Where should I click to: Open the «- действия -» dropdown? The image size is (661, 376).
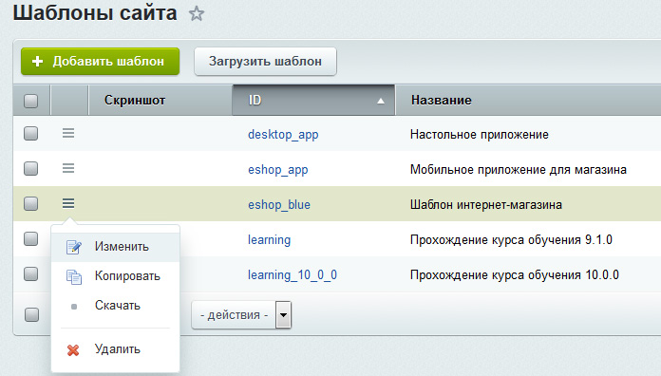[241, 315]
